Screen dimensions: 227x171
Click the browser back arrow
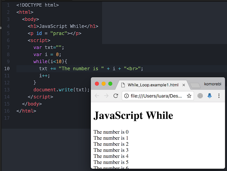pos(97,96)
